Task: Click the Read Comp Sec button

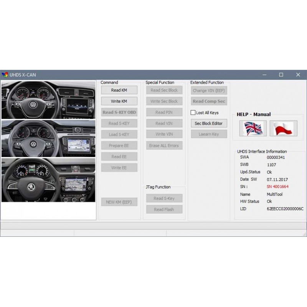Action: tap(209, 101)
